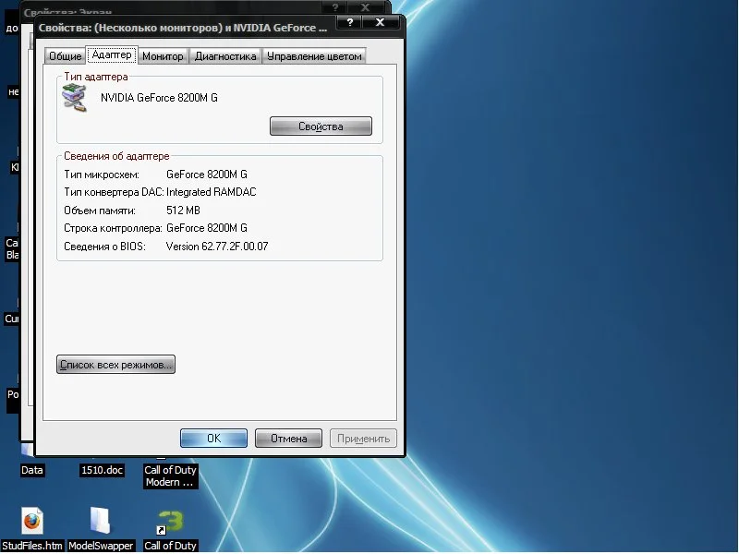
Task: Click the NVIDIA GeForce 8200M G adapter name
Action: click(159, 98)
